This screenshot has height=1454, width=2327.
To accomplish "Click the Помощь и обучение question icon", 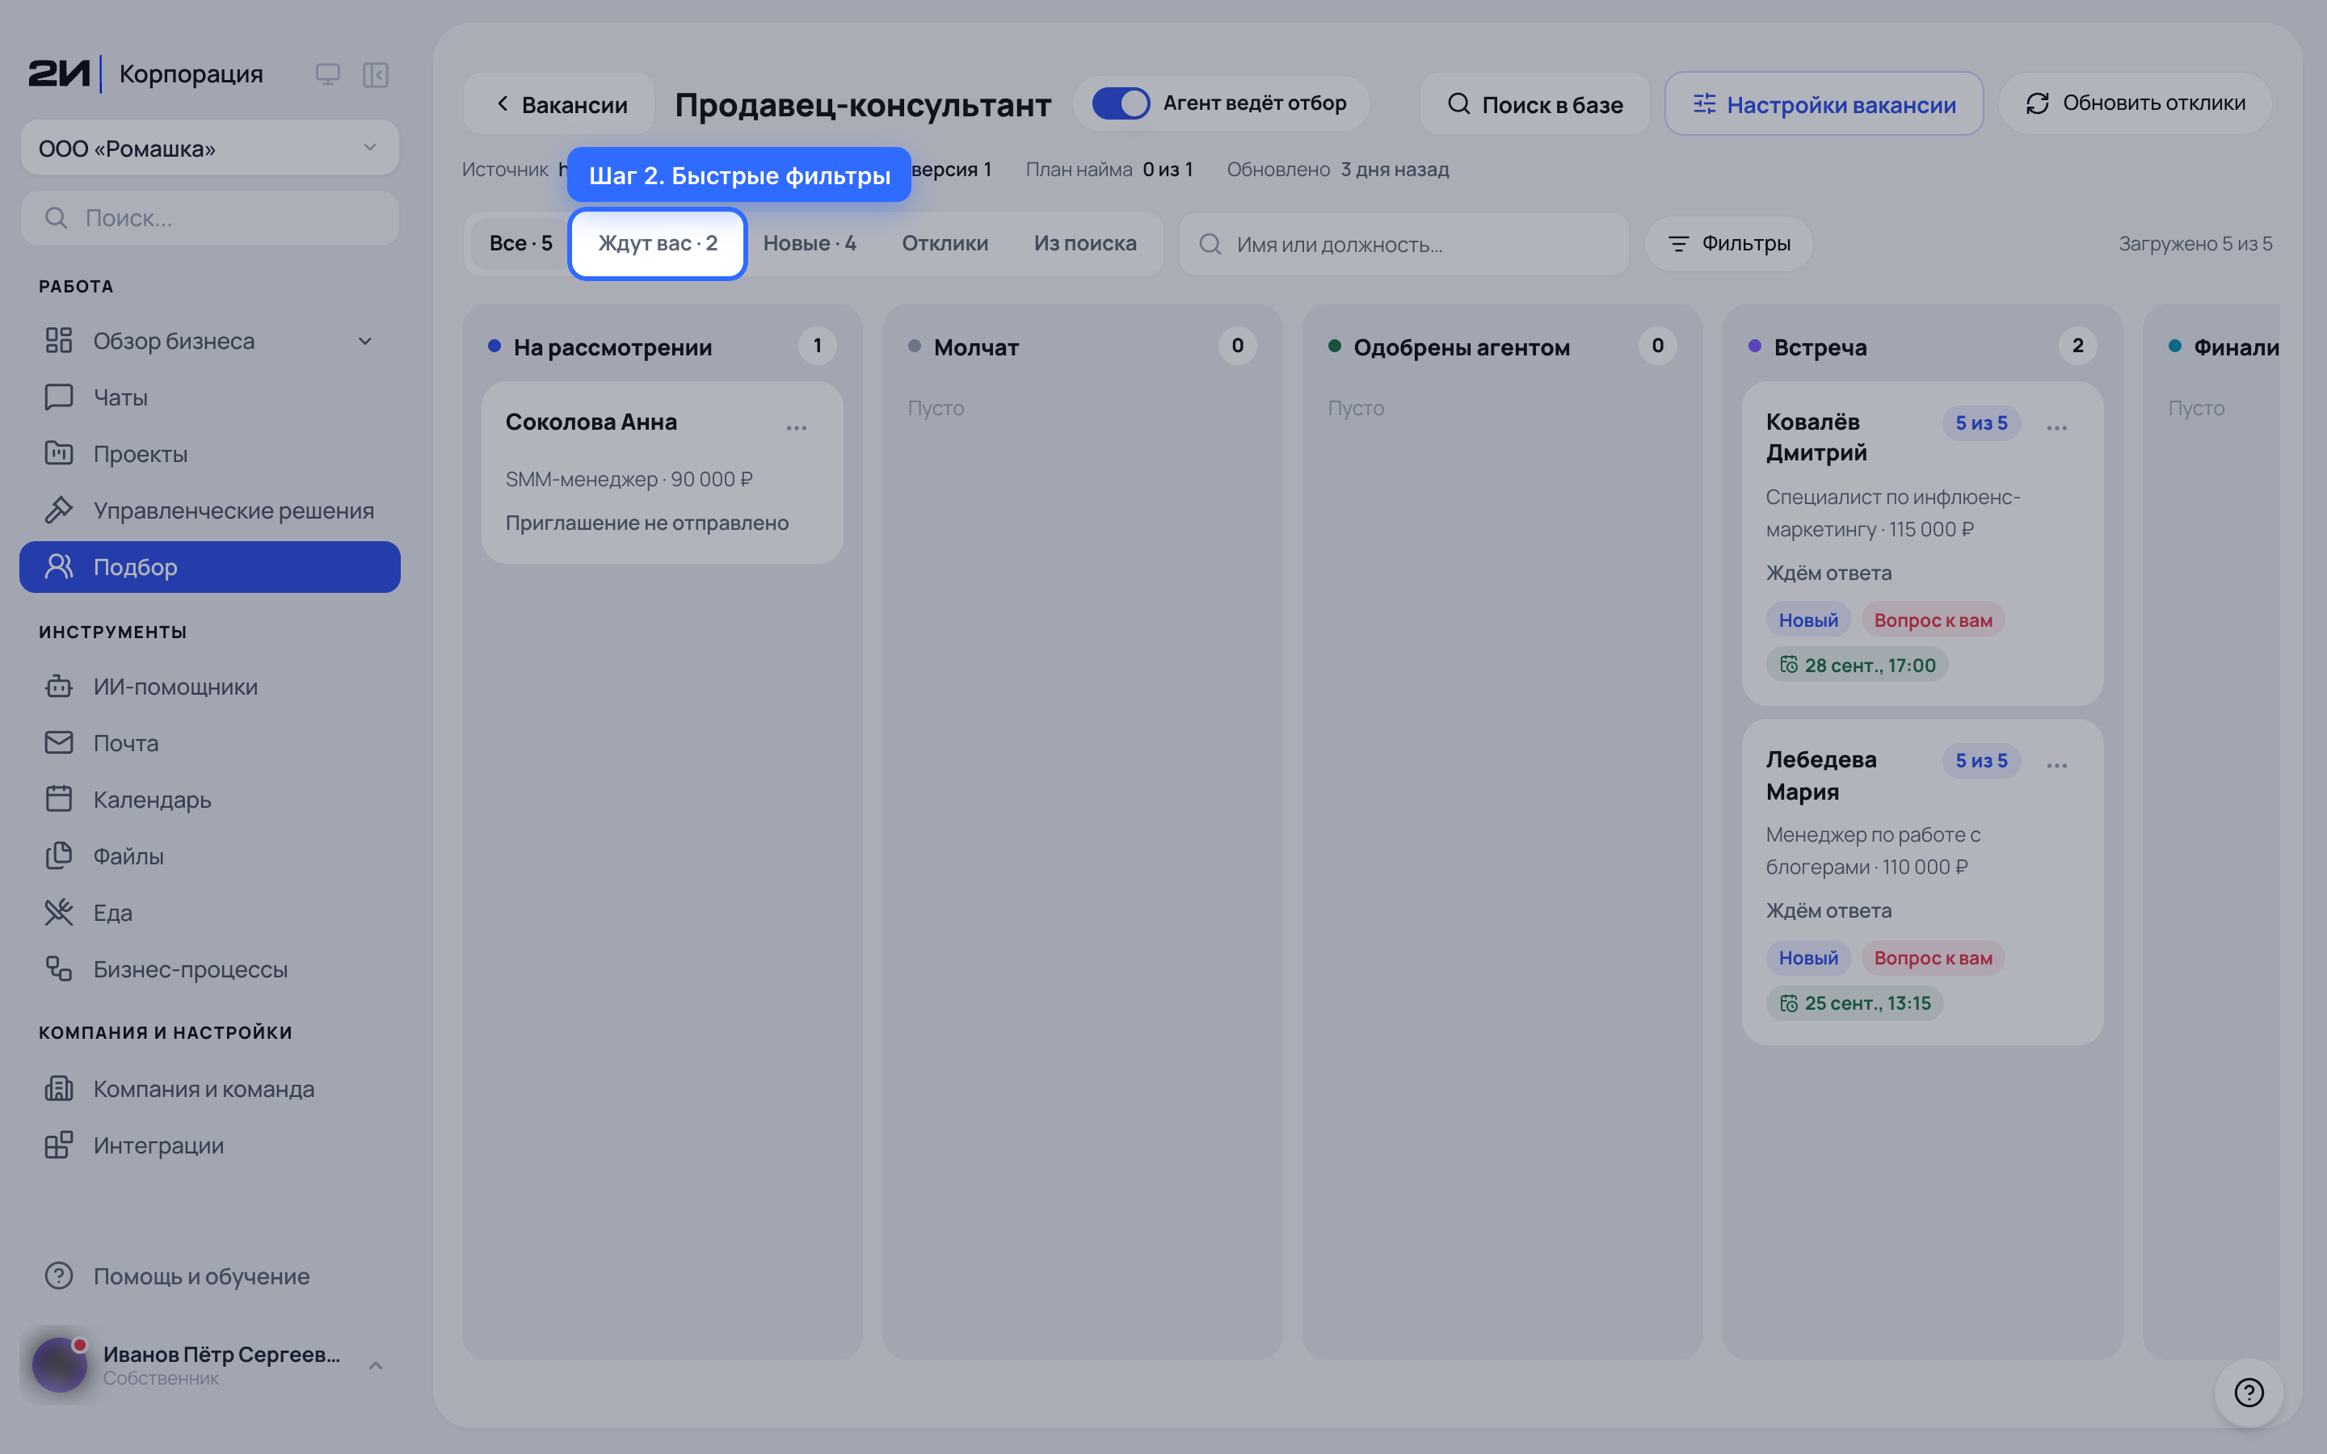I will [59, 1276].
